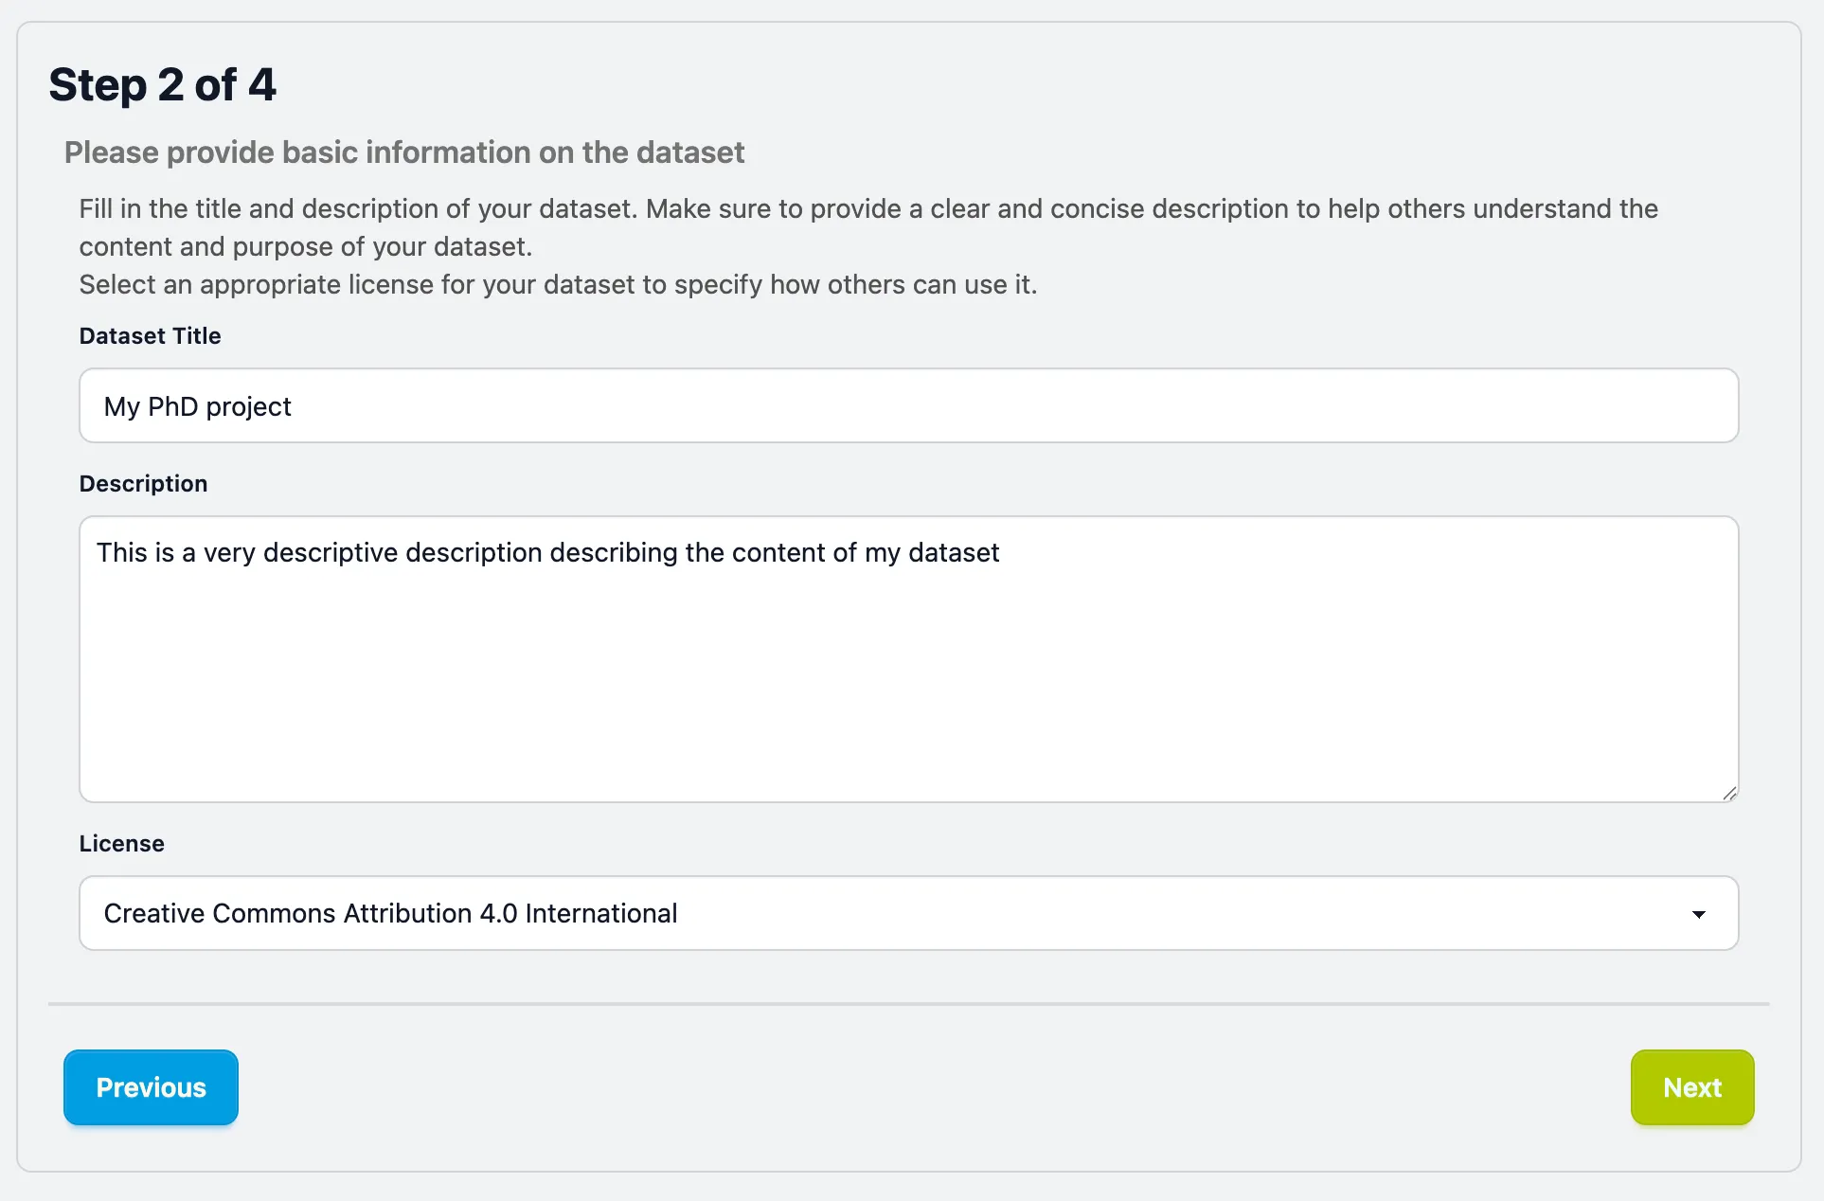1824x1201 pixels.
Task: Place cursor at end of description sentence
Action: pyautogui.click(x=1001, y=553)
